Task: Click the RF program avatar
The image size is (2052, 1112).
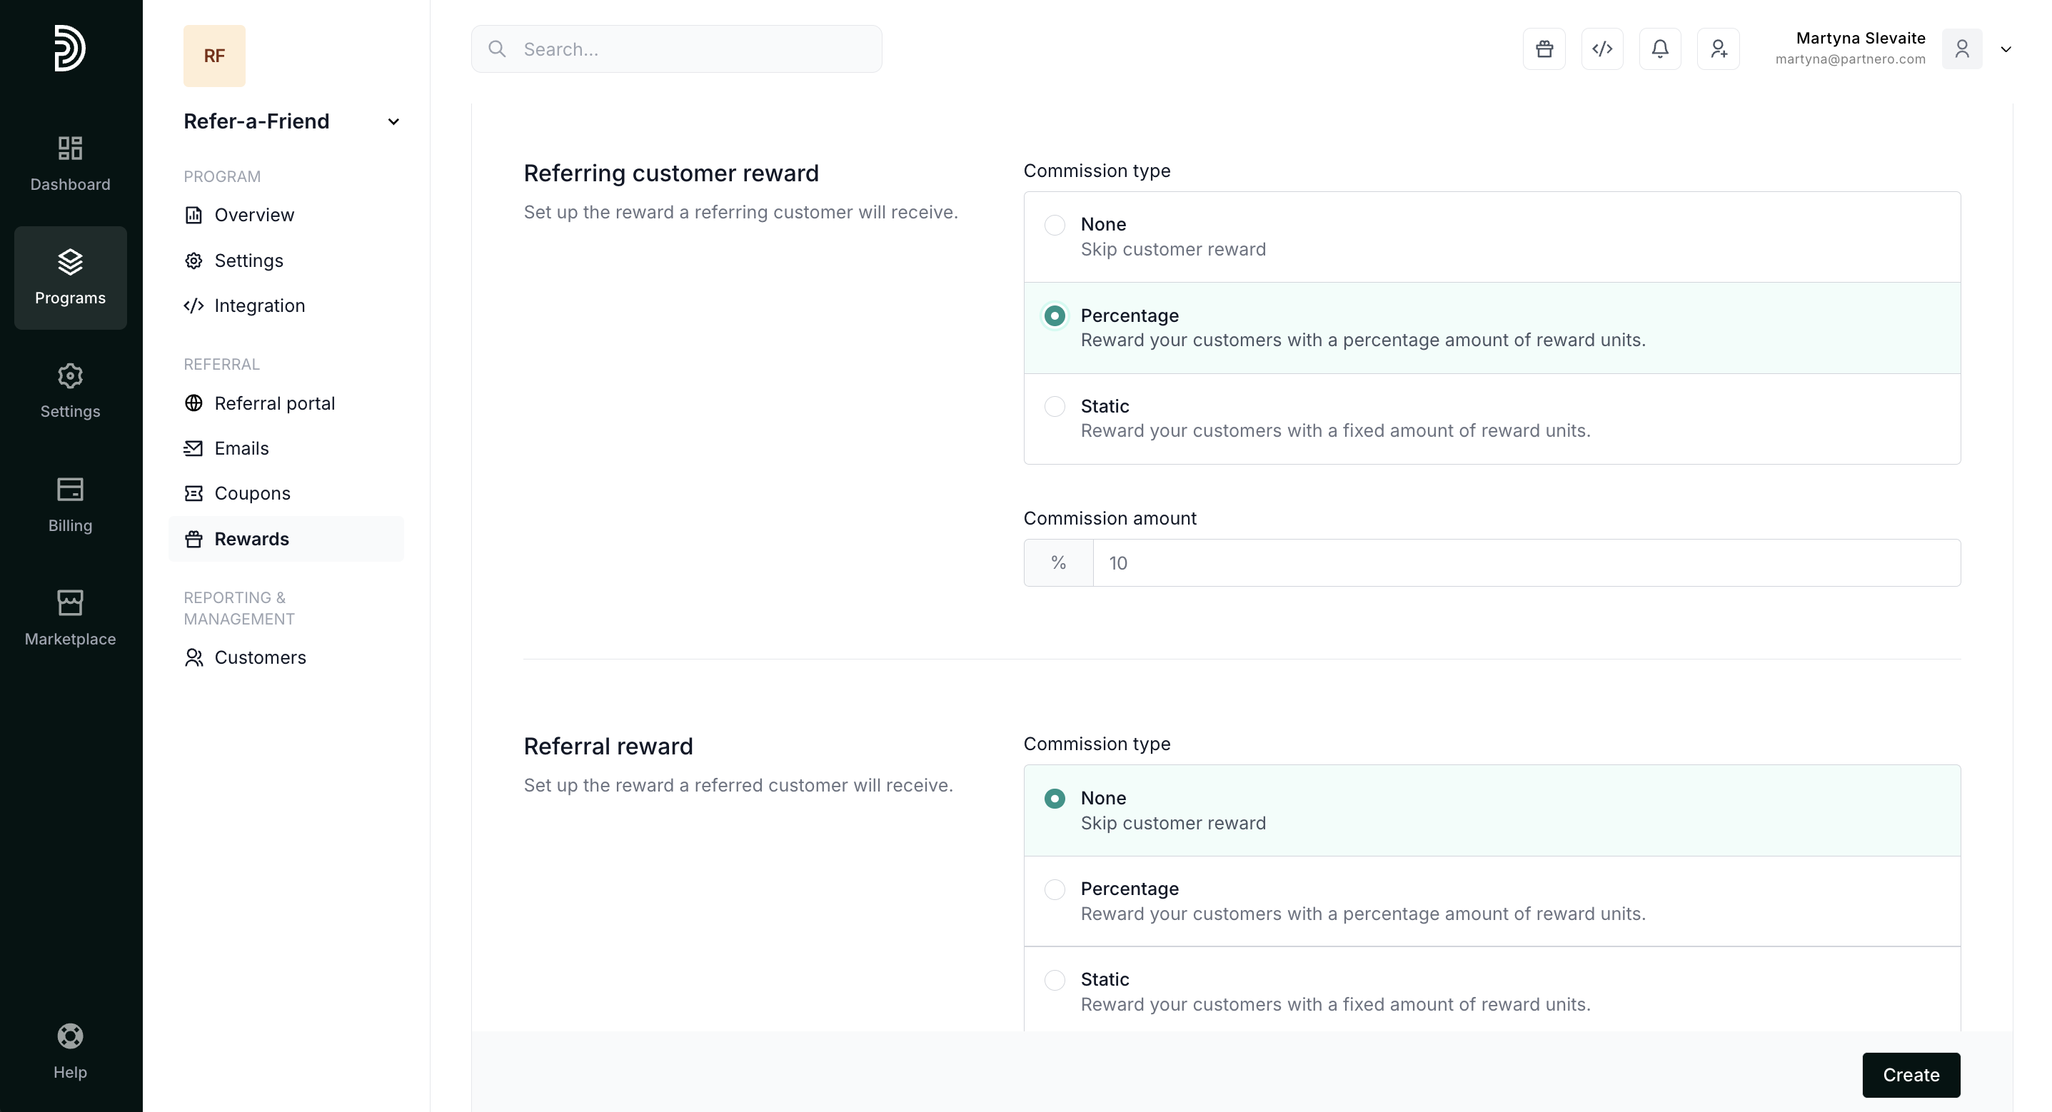Action: coord(214,56)
